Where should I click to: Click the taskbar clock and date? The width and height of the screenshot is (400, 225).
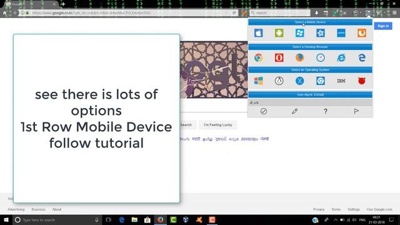376,219
